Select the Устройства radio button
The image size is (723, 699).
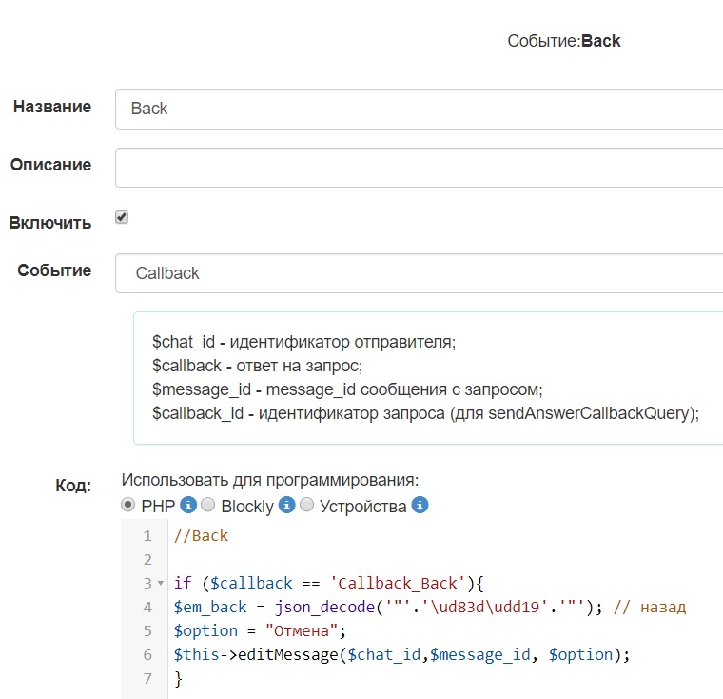(307, 505)
